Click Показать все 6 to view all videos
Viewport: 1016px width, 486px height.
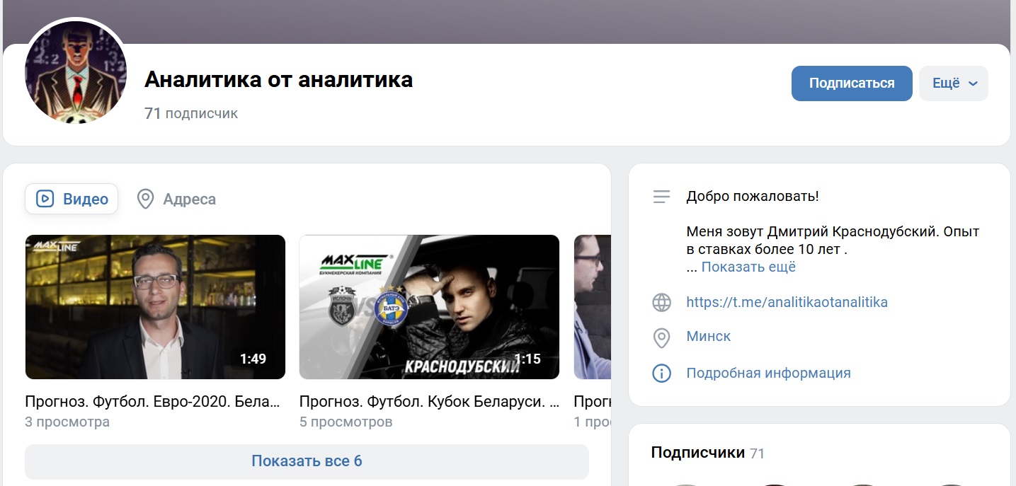coord(307,461)
